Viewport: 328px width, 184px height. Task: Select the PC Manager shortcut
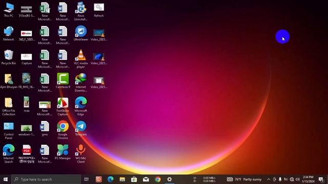point(63,152)
